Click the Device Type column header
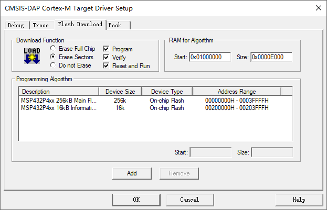327x210 pixels. click(167, 92)
